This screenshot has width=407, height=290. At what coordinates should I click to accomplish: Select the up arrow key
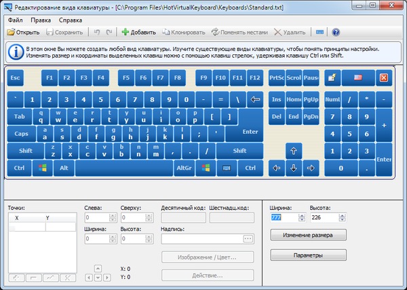(x=294, y=151)
